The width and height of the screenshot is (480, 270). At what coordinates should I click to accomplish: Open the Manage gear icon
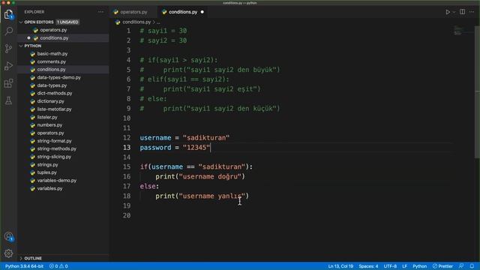[x=8, y=253]
